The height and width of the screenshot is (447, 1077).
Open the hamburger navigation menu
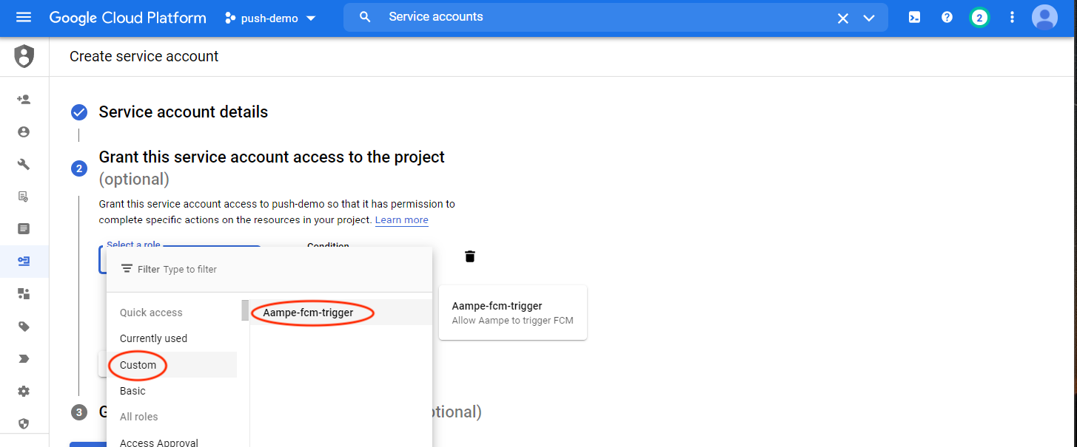(24, 17)
